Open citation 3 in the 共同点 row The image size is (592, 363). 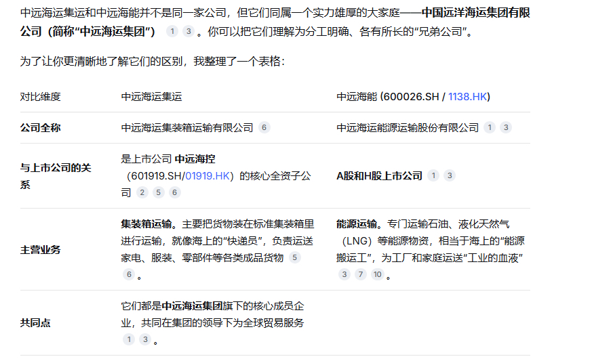145,339
